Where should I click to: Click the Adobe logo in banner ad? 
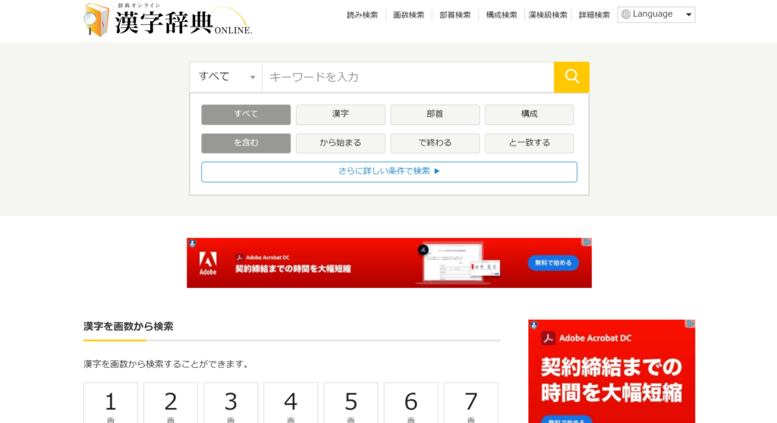208,262
